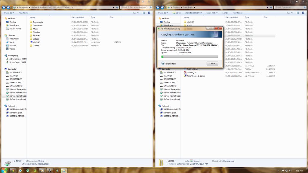Open Help in the Downloads window

pyautogui.click(x=303, y=13)
